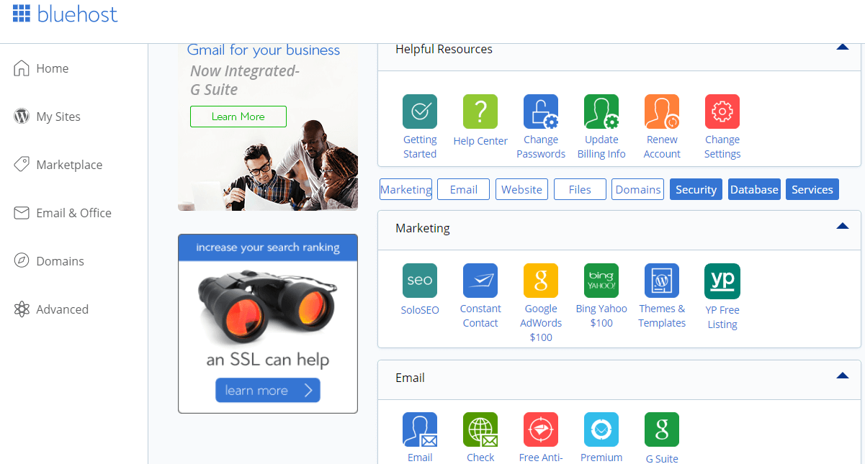Click the WordPress logo beside My Sites
The height and width of the screenshot is (464, 865).
[x=22, y=116]
